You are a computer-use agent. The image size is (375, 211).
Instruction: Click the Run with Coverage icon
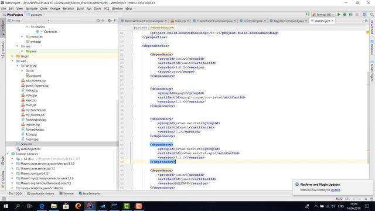pos(350,15)
